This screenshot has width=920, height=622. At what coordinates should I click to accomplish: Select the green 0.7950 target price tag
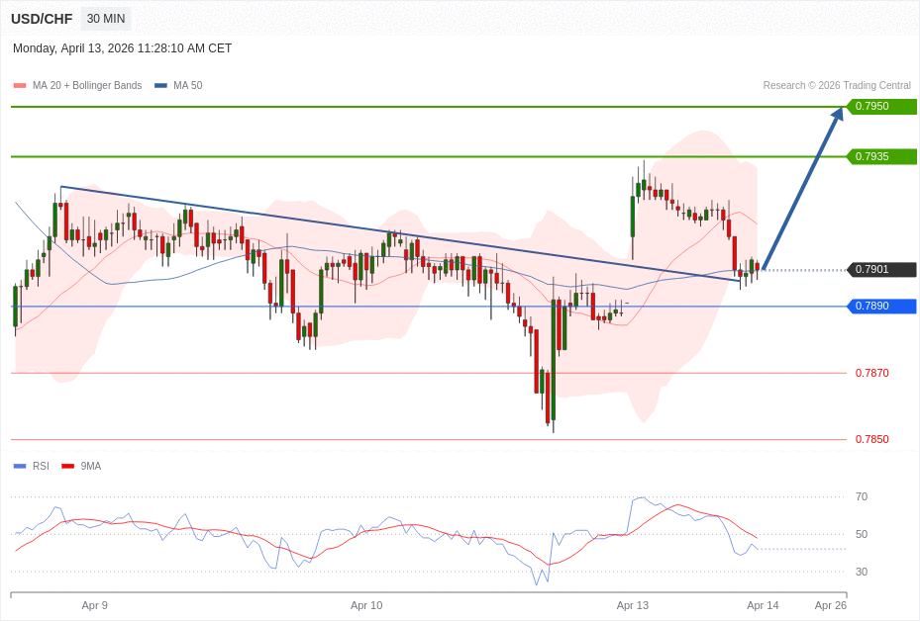point(881,107)
